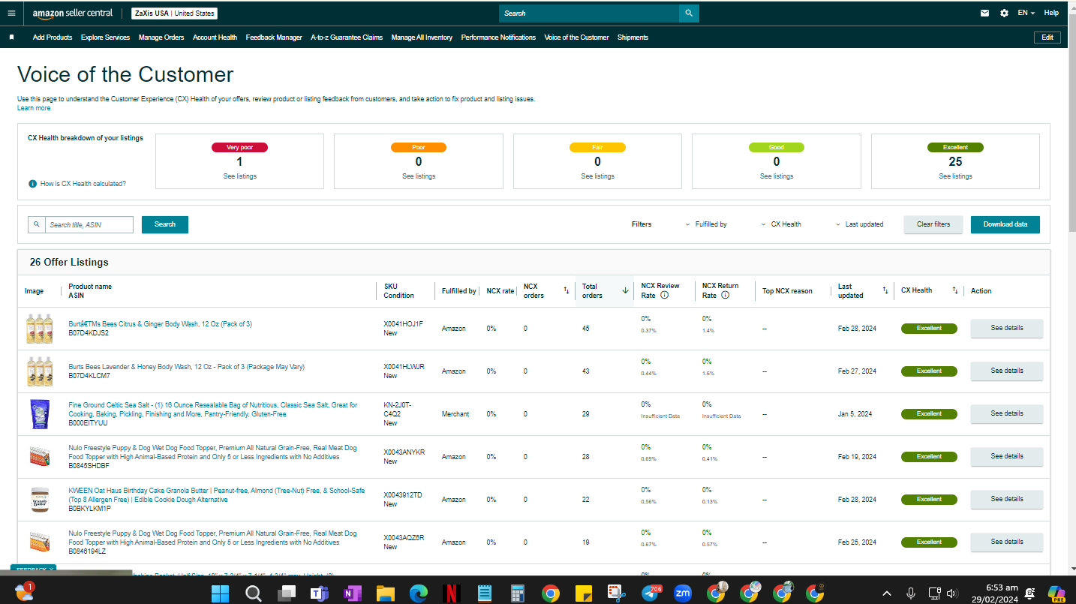The width and height of the screenshot is (1076, 604).
Task: Open Zoom from taskbar
Action: point(683,593)
